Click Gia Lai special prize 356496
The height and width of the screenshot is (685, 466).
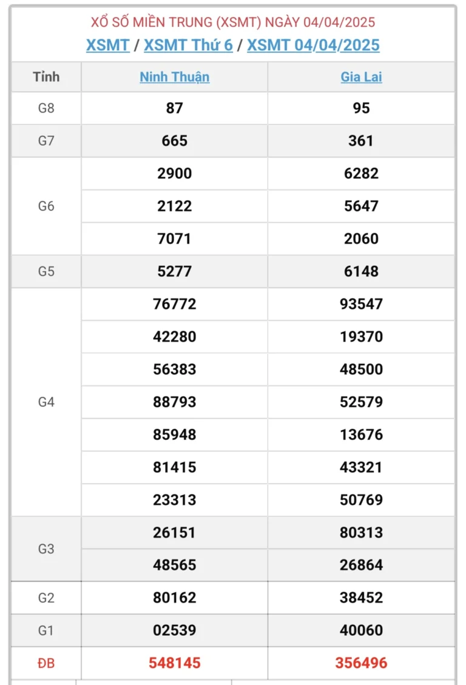pos(361,663)
